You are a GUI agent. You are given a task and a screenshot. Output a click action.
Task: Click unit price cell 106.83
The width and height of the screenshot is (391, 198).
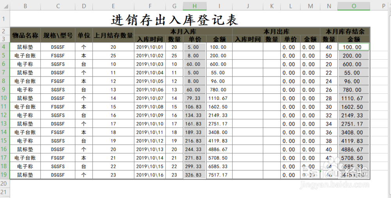[194, 107]
